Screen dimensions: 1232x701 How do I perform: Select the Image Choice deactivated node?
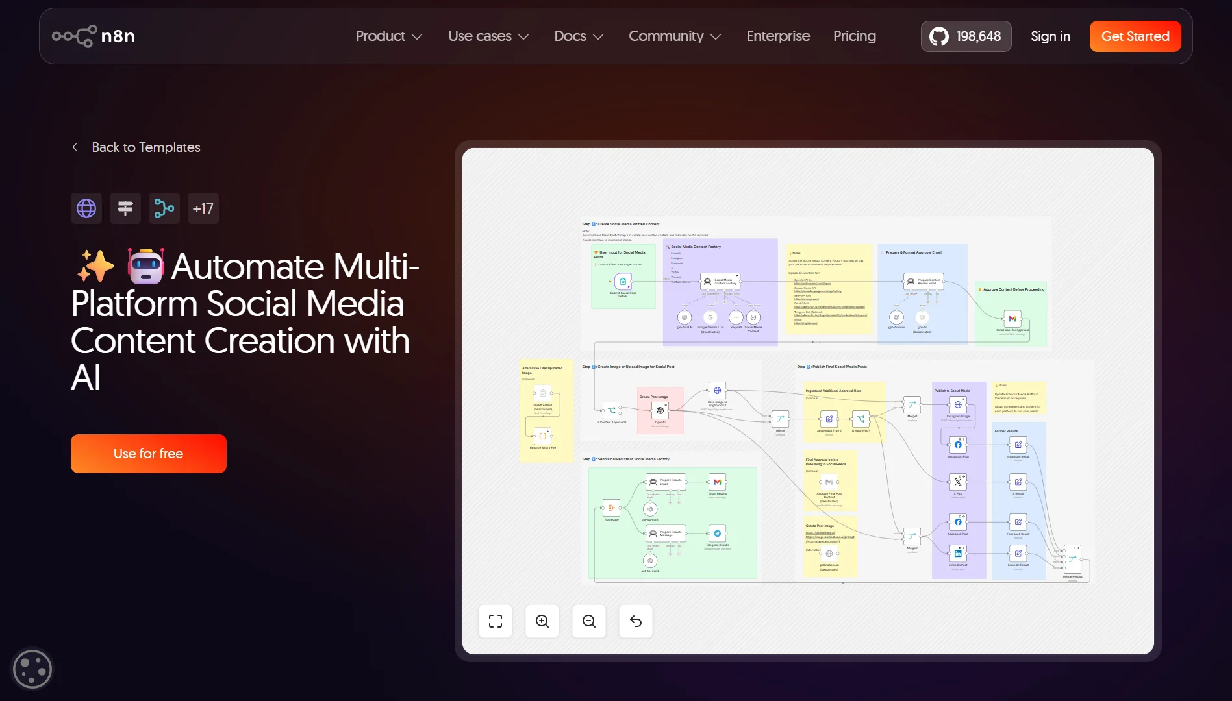(x=542, y=393)
